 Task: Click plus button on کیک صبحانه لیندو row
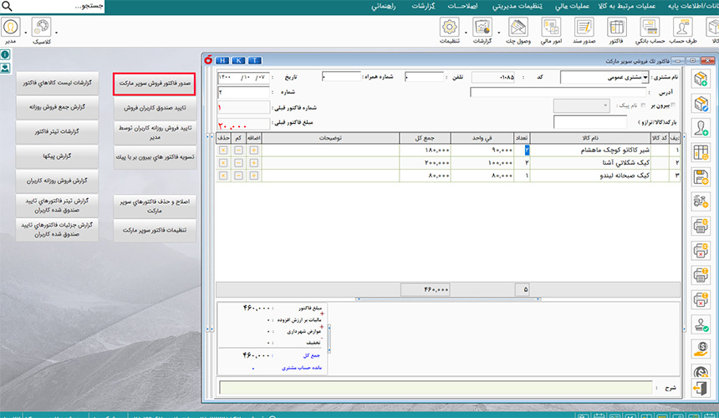[x=253, y=176]
